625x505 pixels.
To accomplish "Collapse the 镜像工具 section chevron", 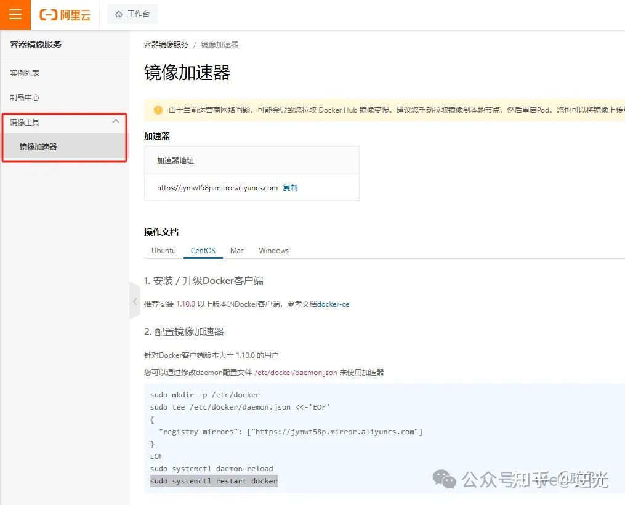I will [x=116, y=121].
